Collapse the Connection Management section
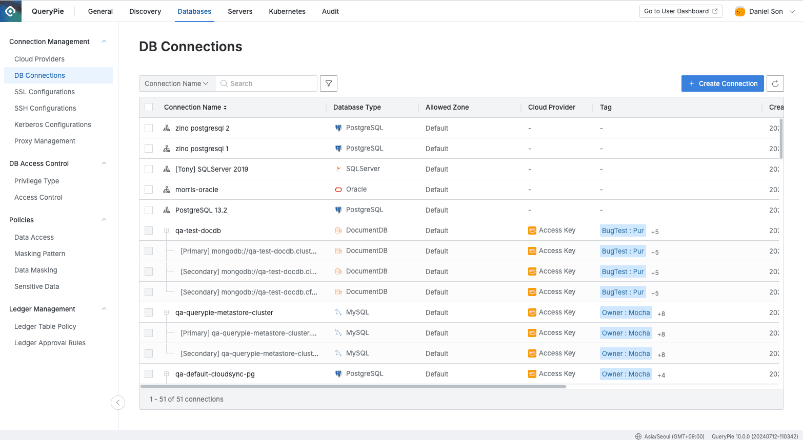The width and height of the screenshot is (803, 440). [104, 41]
